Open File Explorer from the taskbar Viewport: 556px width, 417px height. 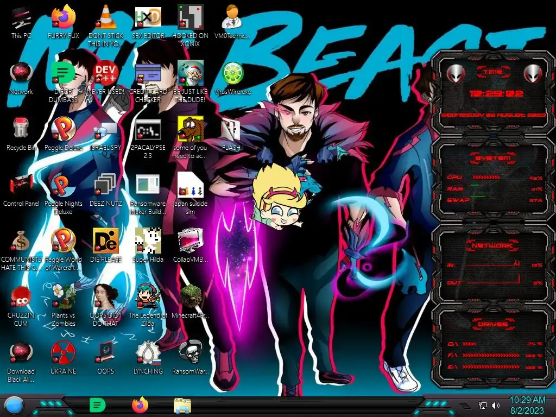182,406
